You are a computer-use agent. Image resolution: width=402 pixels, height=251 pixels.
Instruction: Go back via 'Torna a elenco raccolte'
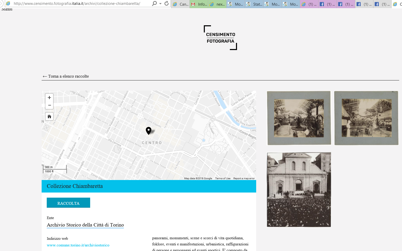point(66,76)
